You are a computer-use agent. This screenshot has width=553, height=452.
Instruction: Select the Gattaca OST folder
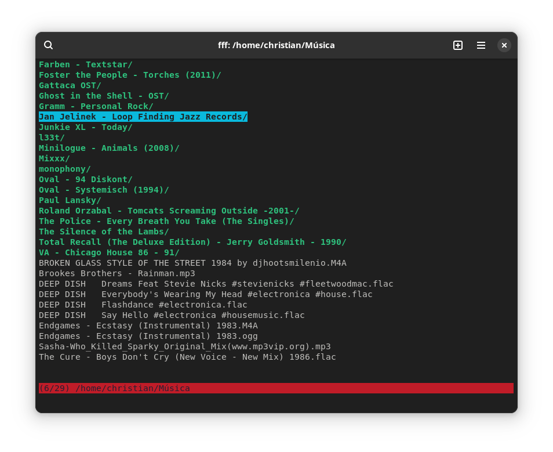click(x=70, y=85)
